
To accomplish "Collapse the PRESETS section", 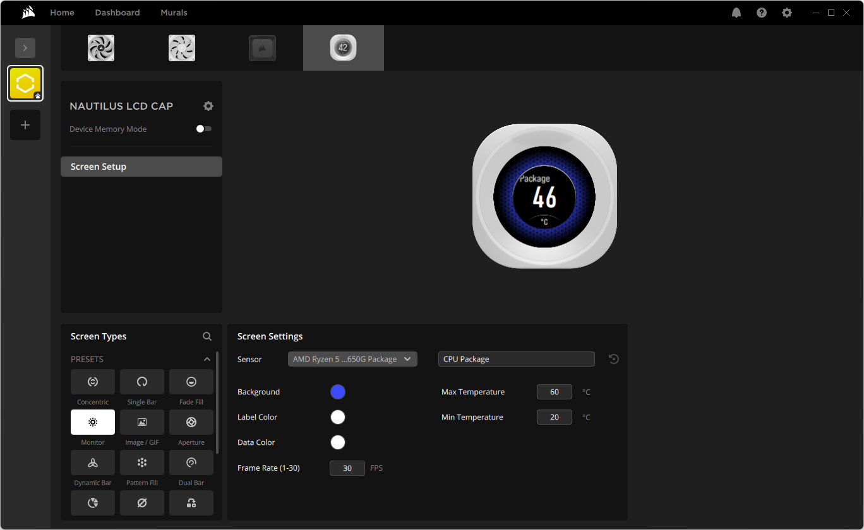I will [207, 359].
